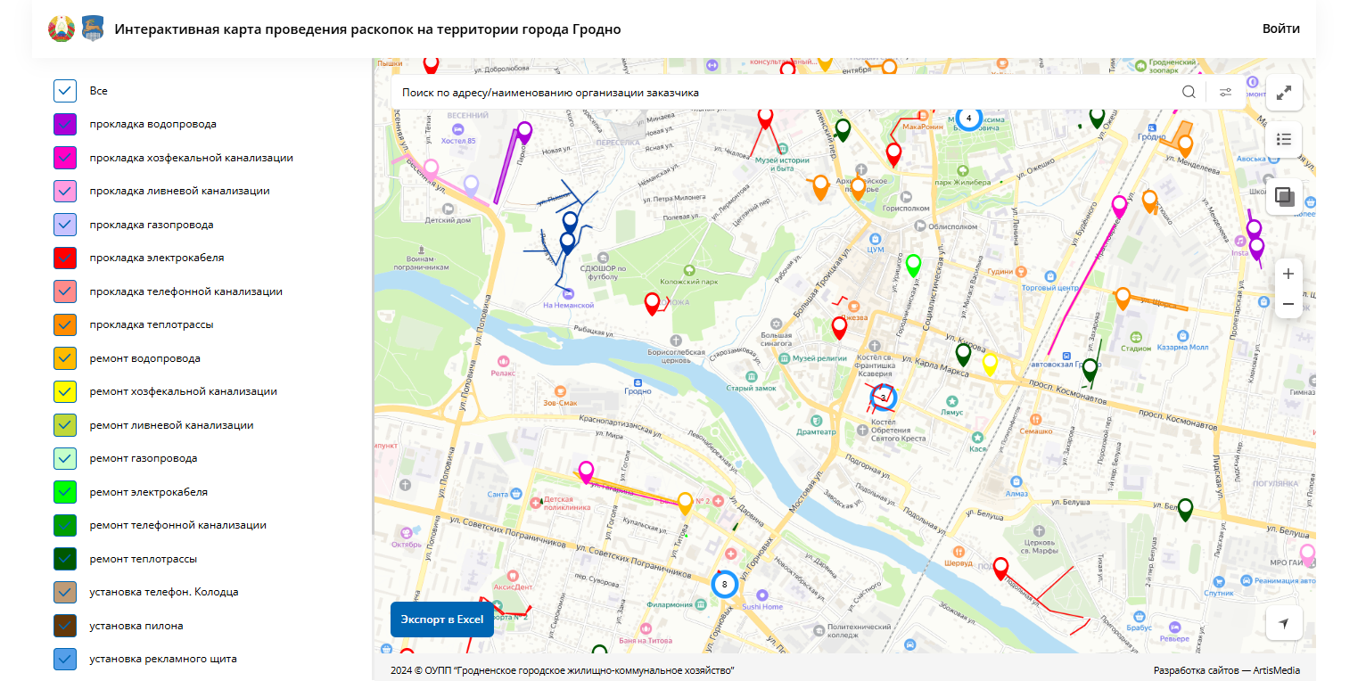This screenshot has width=1366, height=681.
Task: Uncheck the 'Все' filter checkbox
Action: pos(64,90)
